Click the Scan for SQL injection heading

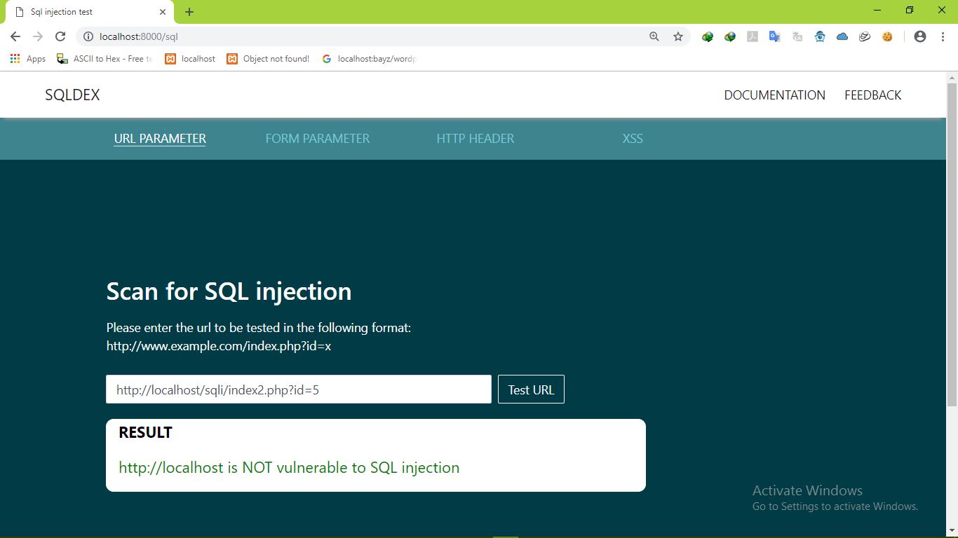(x=229, y=291)
